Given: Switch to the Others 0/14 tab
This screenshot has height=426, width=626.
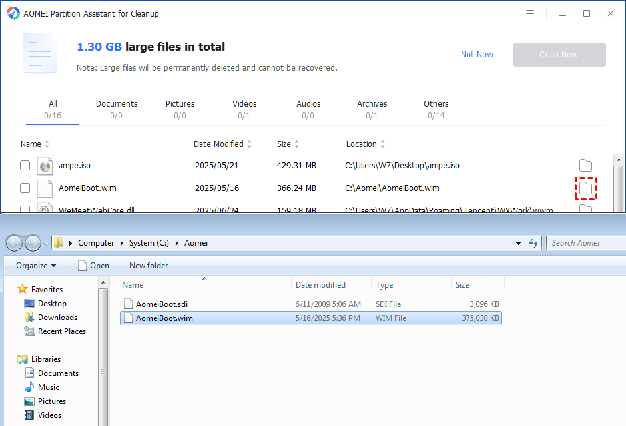Looking at the screenshot, I should 436,109.
